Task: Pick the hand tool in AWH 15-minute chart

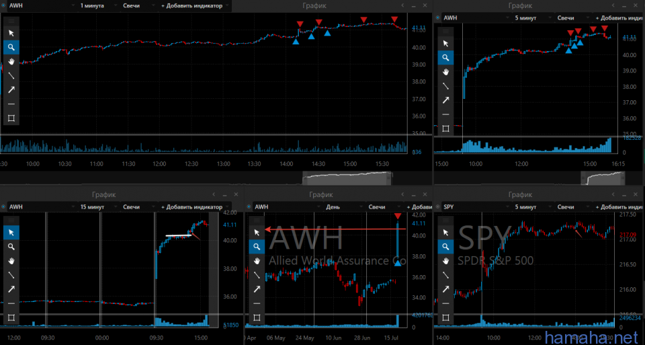Action: coord(11,261)
